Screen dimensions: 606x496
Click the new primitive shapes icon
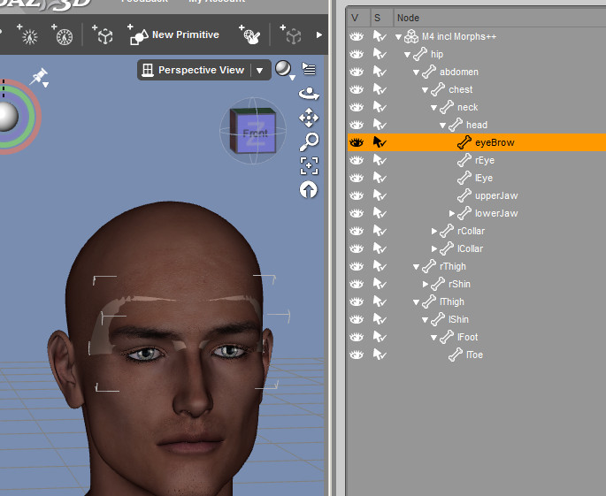tap(138, 34)
